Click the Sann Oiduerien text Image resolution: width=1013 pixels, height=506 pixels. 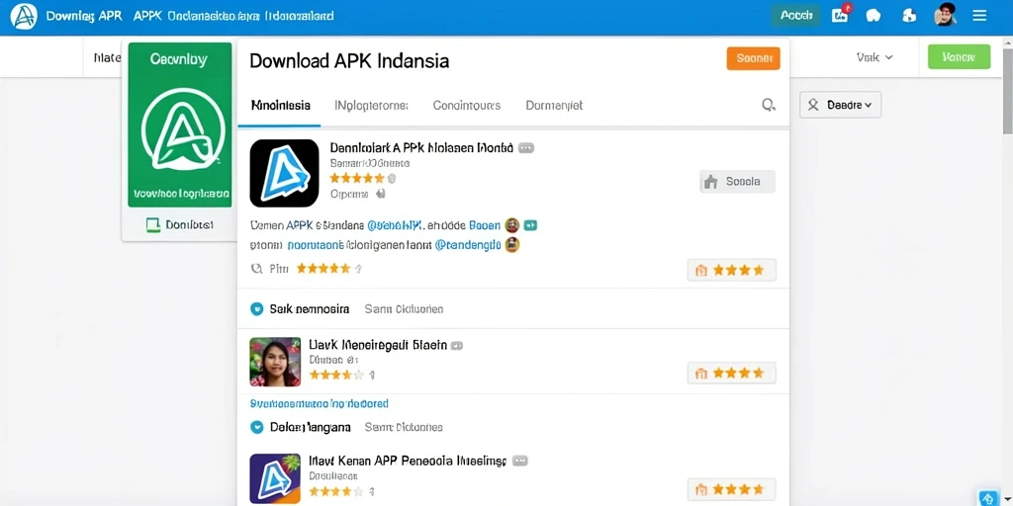click(x=404, y=309)
